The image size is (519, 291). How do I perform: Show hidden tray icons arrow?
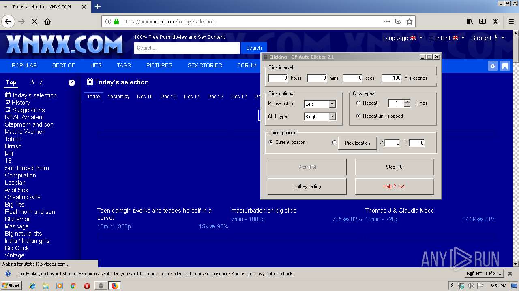(452, 286)
